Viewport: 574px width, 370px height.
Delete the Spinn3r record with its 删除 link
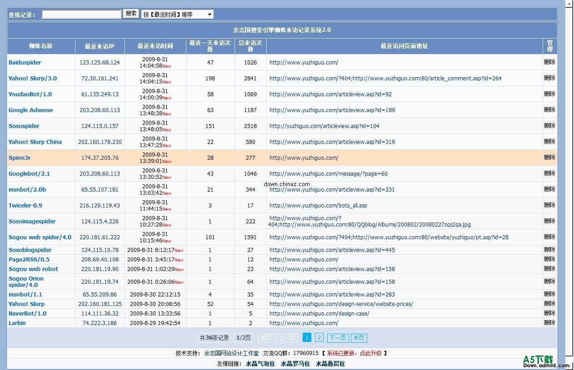[x=549, y=158]
